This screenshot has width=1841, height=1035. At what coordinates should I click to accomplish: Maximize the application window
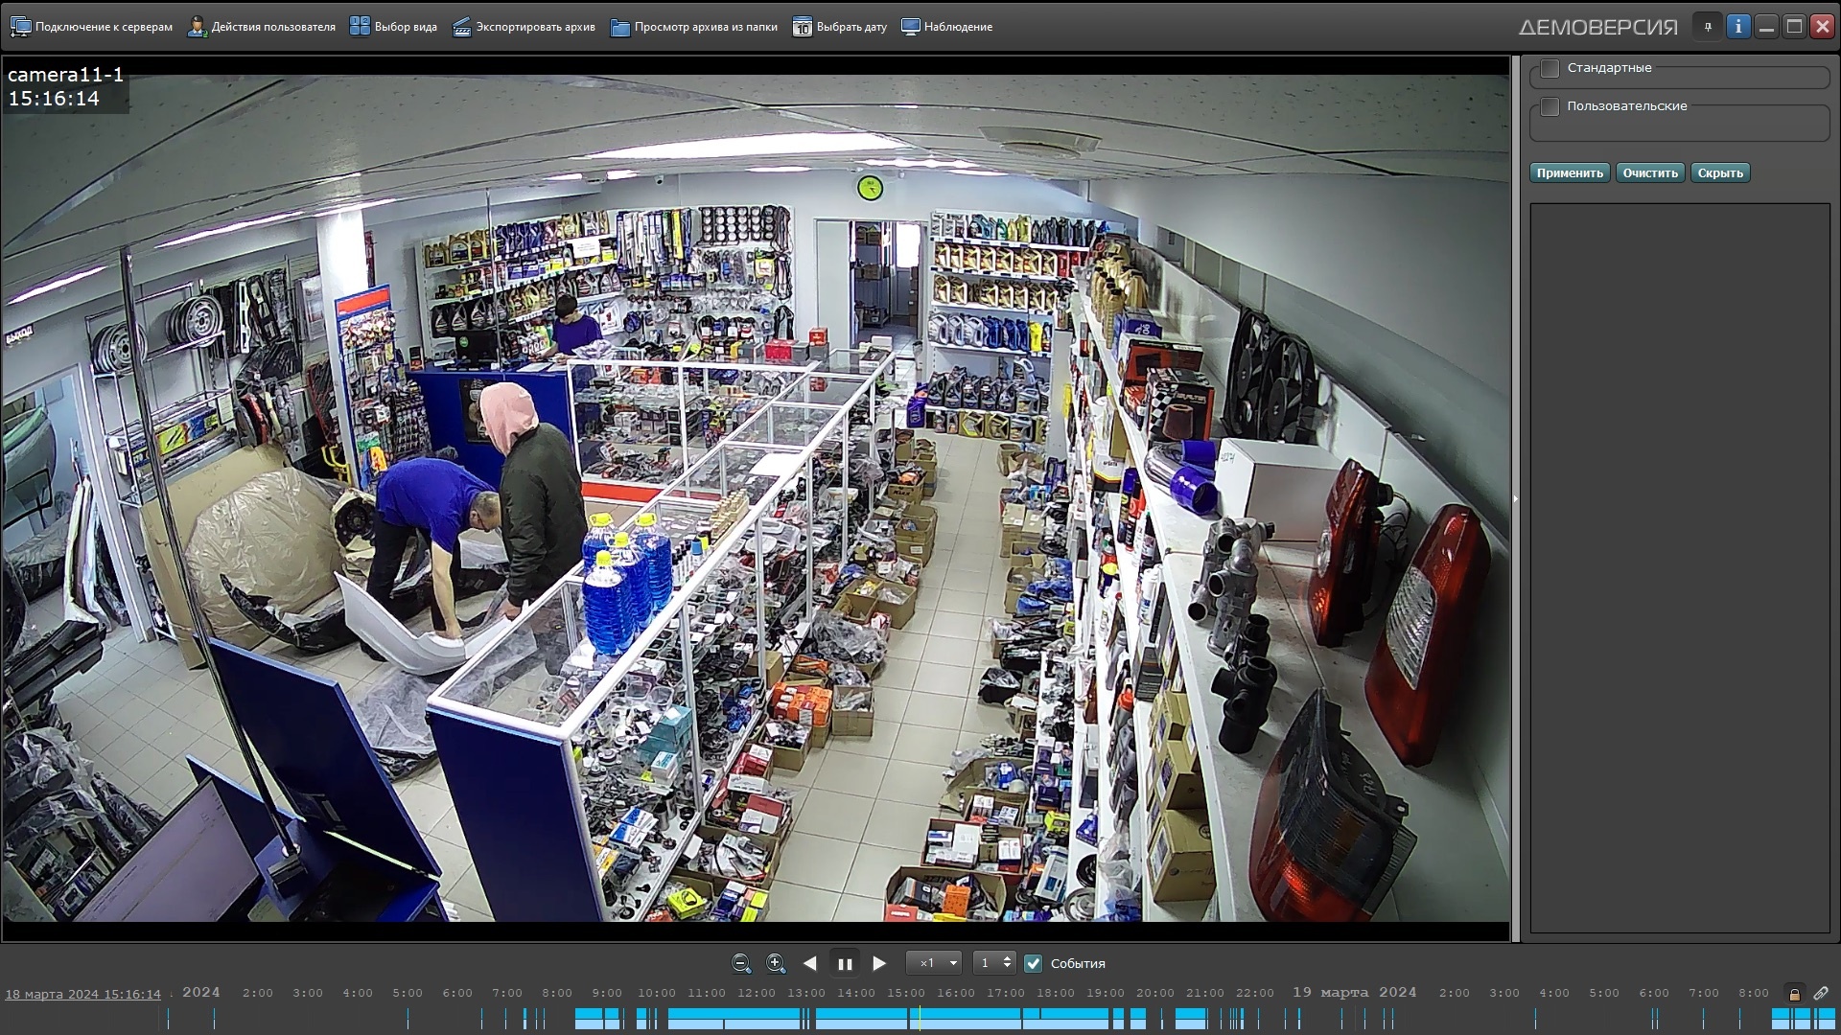pyautogui.click(x=1794, y=27)
